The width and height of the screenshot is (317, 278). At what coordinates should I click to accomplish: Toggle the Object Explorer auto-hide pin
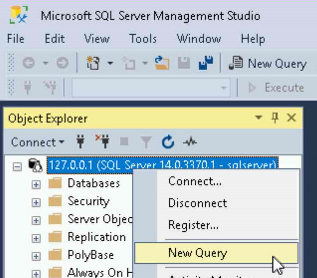[x=275, y=118]
